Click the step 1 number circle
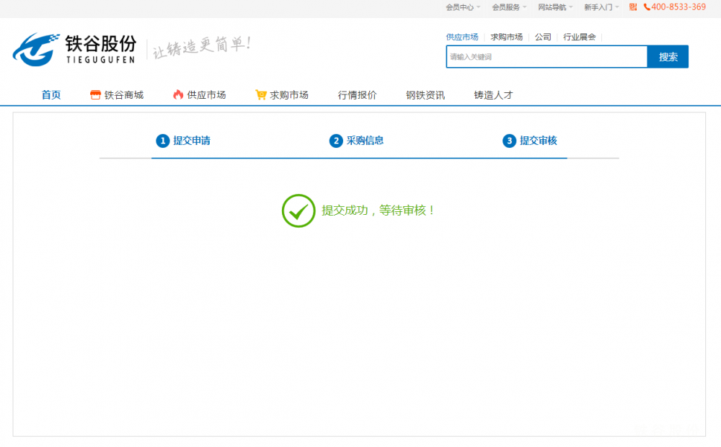The image size is (721, 447). point(162,141)
